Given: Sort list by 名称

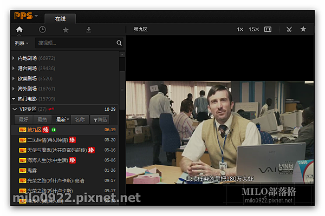Looking at the screenshot, I should pos(80,119).
